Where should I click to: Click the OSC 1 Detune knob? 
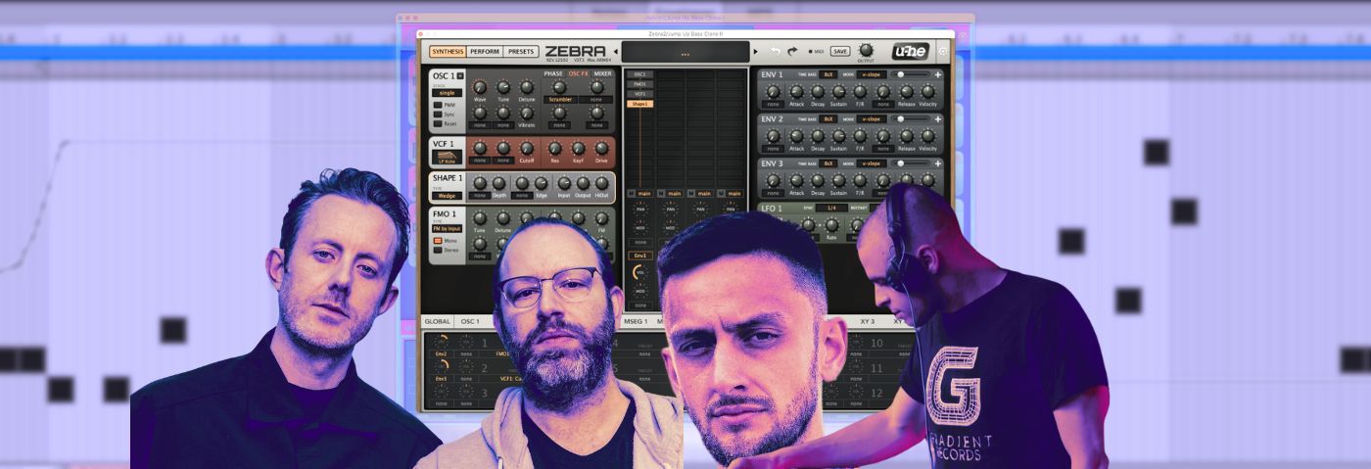[x=527, y=87]
